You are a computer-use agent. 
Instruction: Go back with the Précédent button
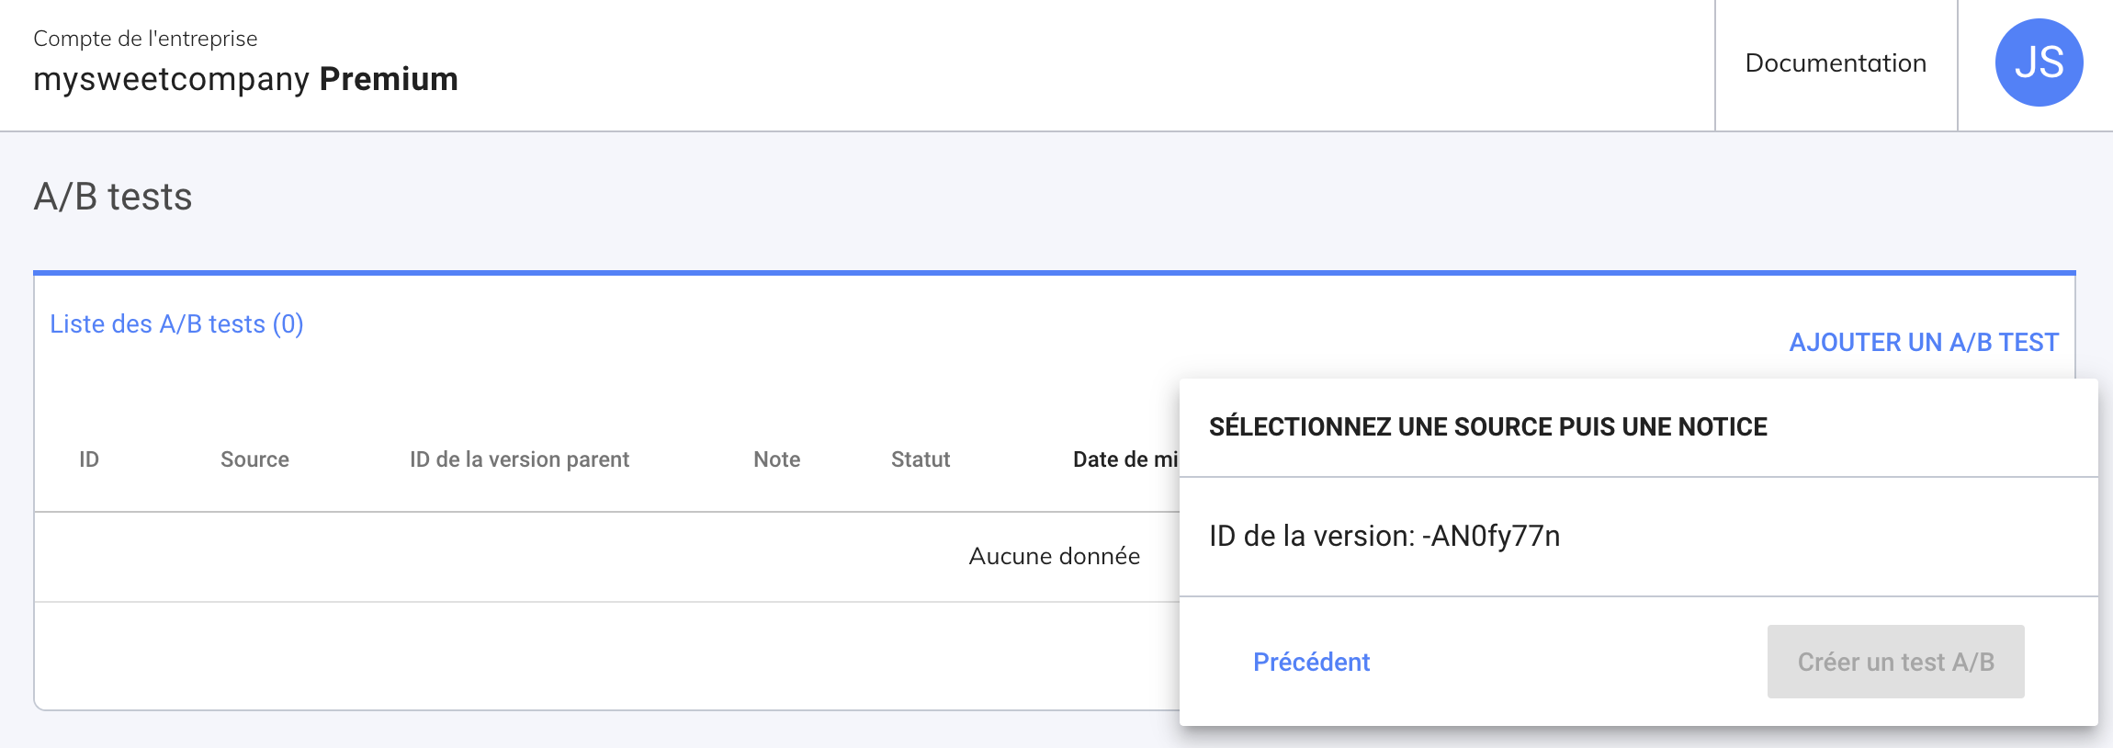point(1311,662)
